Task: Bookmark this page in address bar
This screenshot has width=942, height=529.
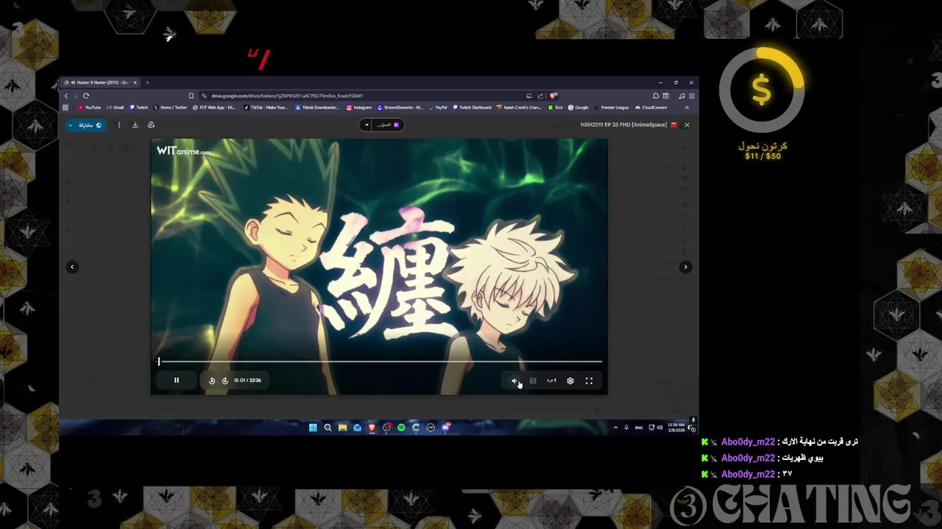Action: click(191, 96)
